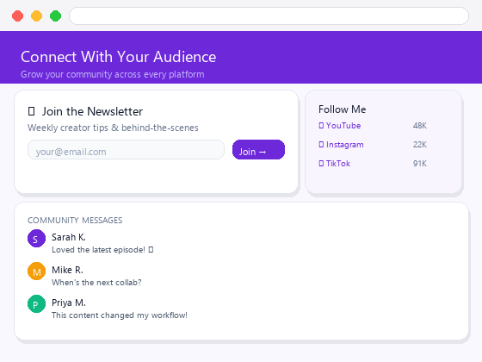Click the message 'Loved the latest episode!'
The height and width of the screenshot is (362, 482).
(x=102, y=250)
